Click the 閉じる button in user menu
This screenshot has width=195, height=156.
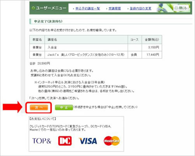pos(181,8)
